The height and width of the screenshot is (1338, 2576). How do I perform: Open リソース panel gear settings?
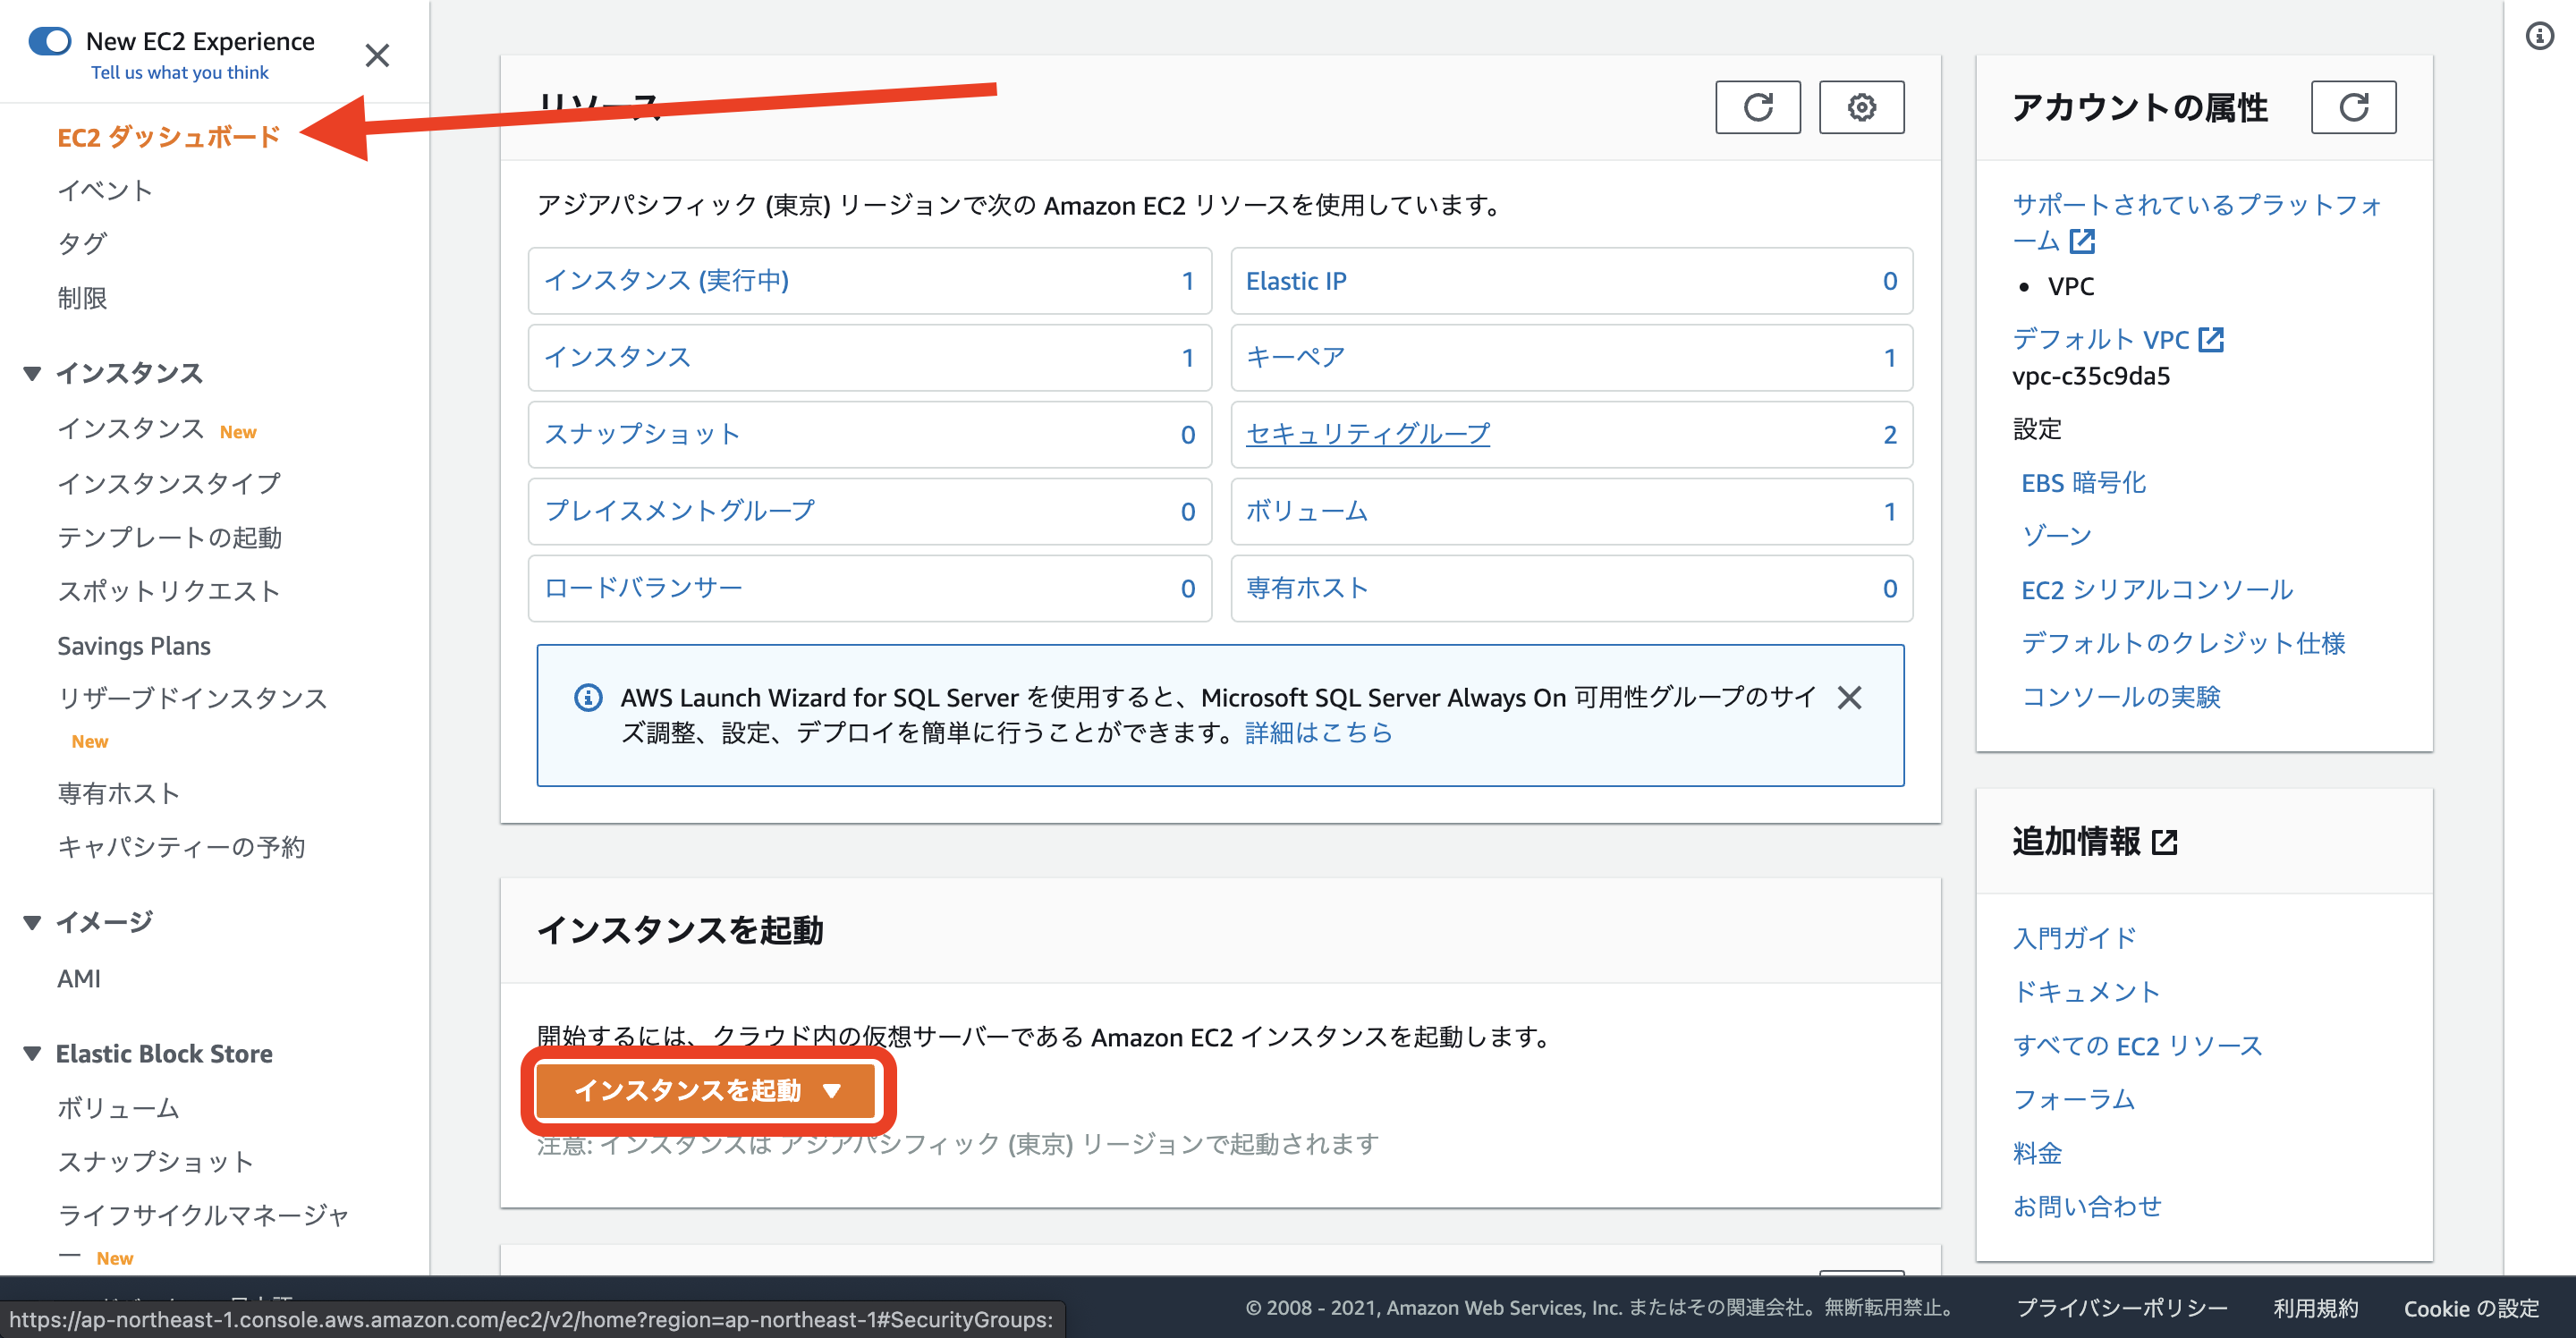point(1860,107)
